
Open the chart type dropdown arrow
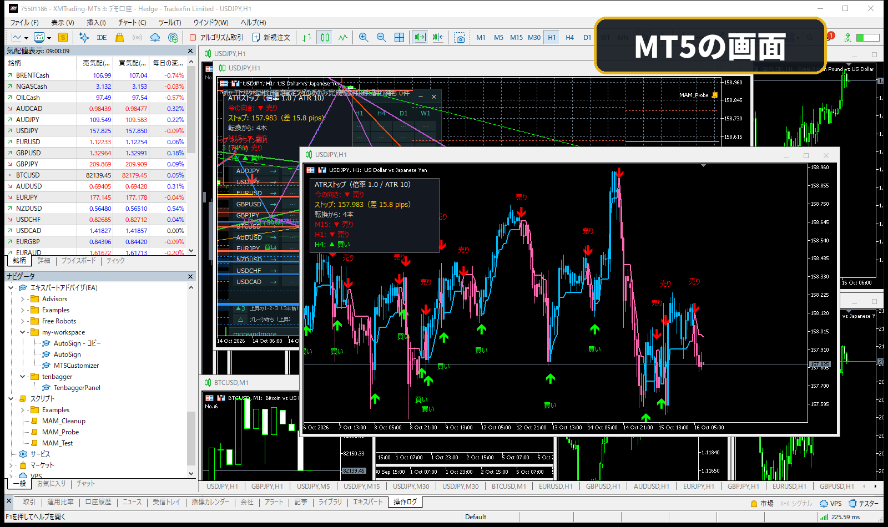[x=26, y=38]
